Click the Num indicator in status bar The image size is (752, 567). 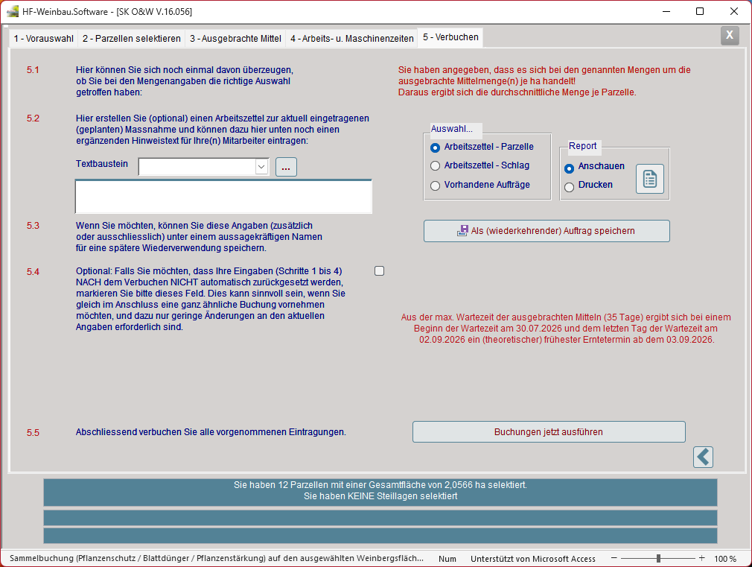447,559
